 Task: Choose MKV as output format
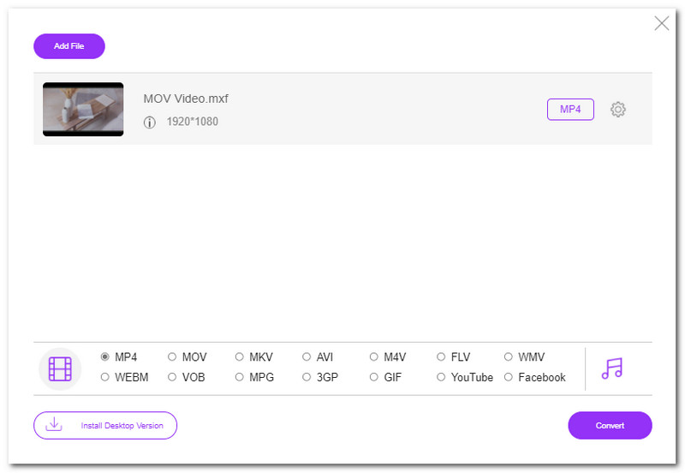tap(240, 357)
